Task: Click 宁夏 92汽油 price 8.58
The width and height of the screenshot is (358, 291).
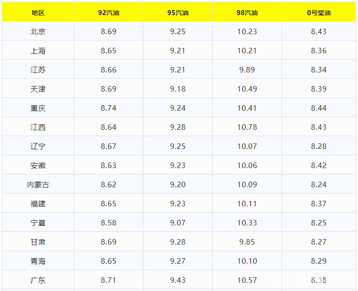Action: pos(109,223)
